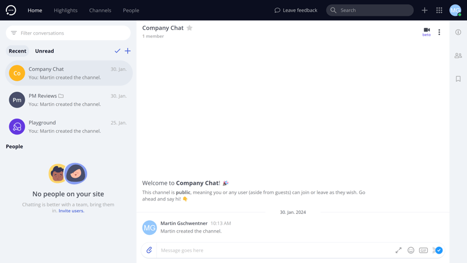This screenshot has width=467, height=263.
Task: Click the chat app logo icon
Action: point(11,10)
